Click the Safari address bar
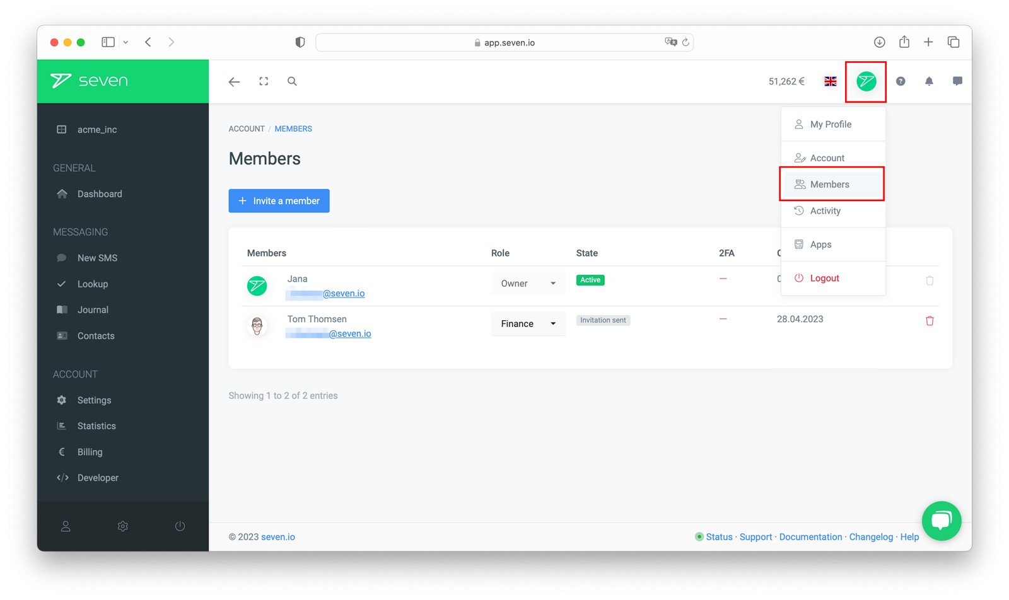1009x600 pixels. (504, 43)
